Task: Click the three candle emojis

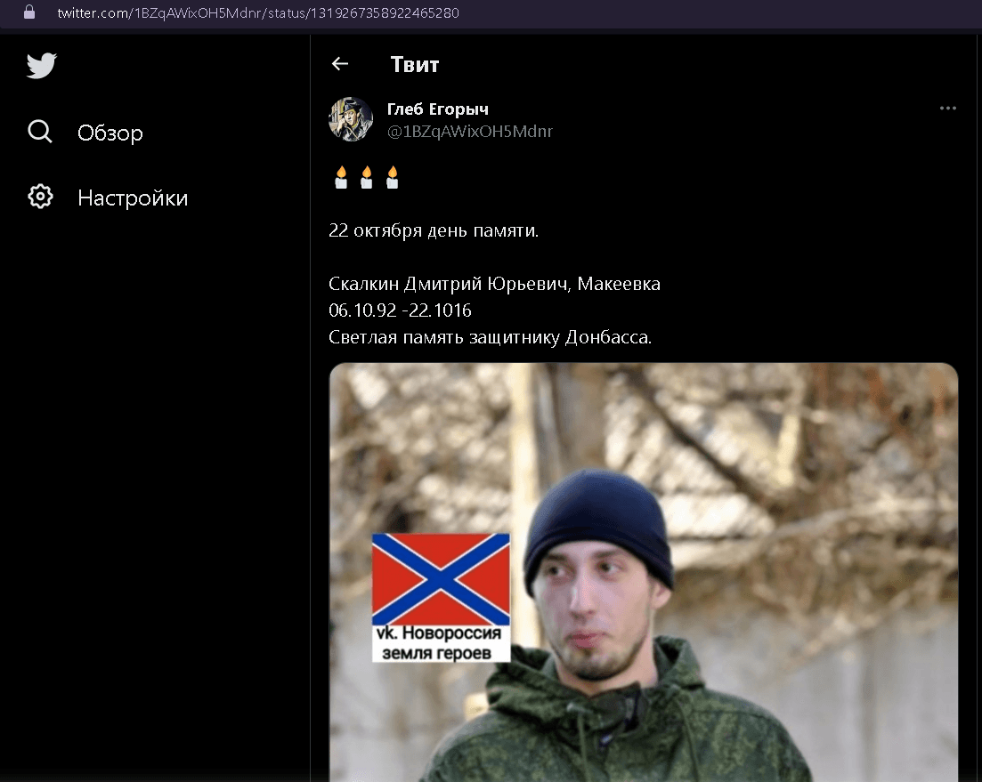Action: pos(366,178)
